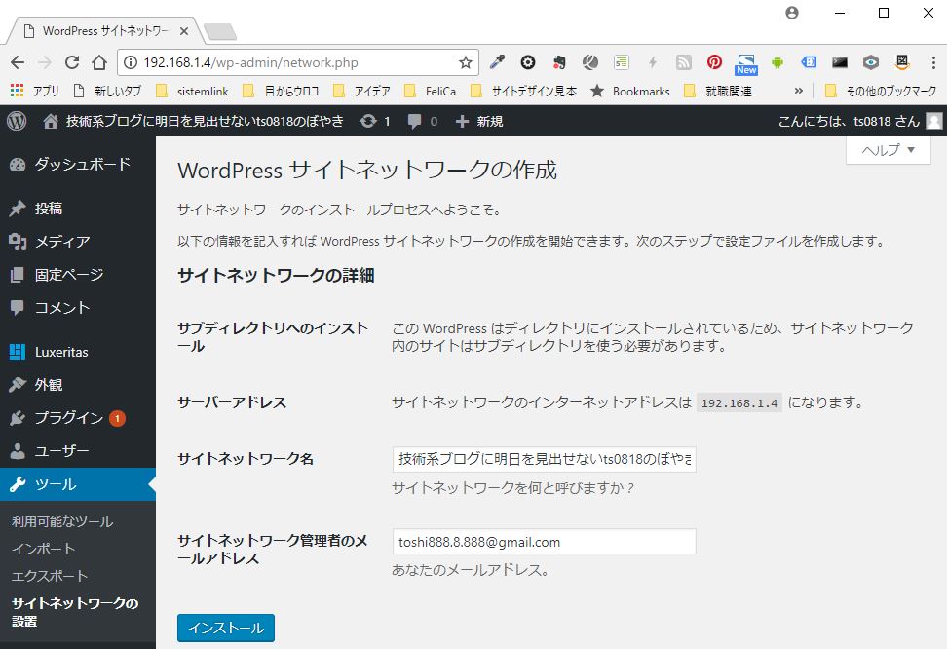Show more bookmarks with the » chevron
947x649 pixels.
coord(799,91)
